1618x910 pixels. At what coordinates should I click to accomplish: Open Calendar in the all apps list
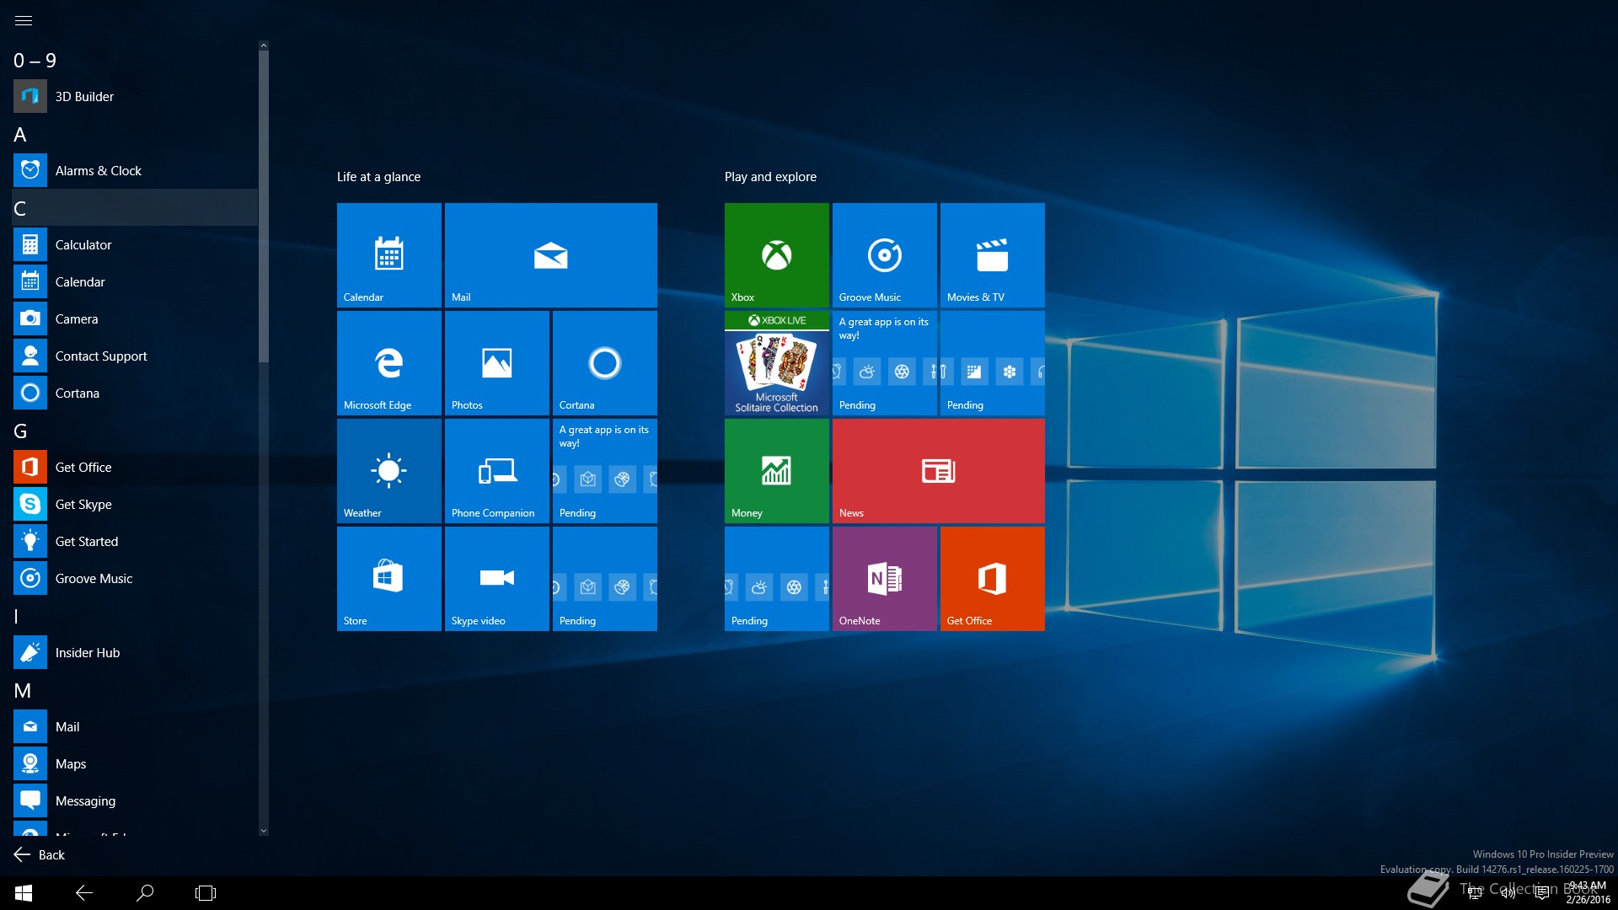click(x=135, y=282)
